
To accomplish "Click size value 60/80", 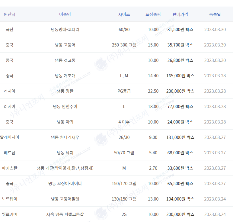I will 124,30.
